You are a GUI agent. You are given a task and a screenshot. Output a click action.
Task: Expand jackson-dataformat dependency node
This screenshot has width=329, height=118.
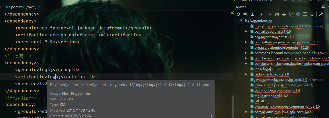tap(246, 63)
